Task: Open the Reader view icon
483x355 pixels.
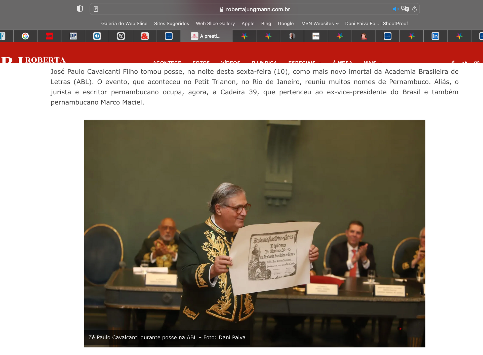Action: pos(96,9)
